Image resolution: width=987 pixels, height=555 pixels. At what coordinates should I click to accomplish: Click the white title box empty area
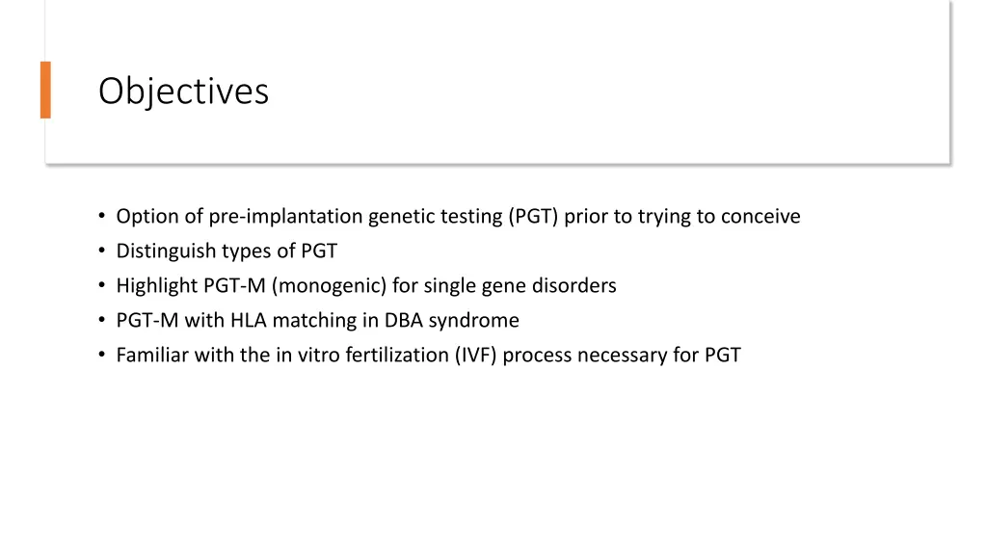click(598, 88)
